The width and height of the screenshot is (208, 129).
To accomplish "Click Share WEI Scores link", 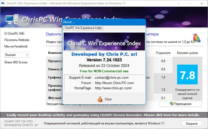I will click(x=16, y=62).
